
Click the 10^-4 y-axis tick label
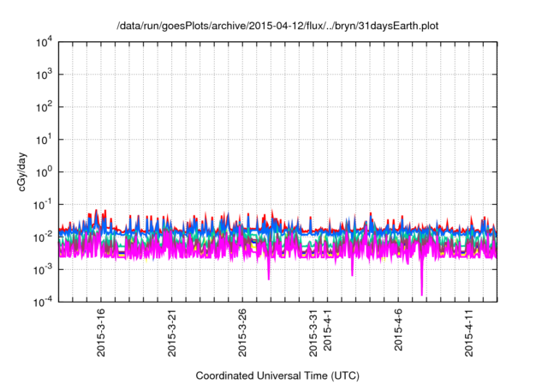41,301
